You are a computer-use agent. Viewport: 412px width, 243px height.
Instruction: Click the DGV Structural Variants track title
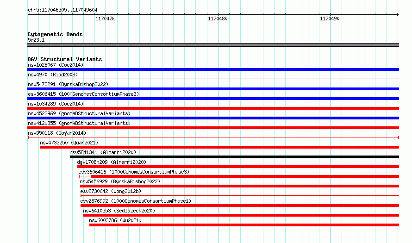pyautogui.click(x=65, y=59)
